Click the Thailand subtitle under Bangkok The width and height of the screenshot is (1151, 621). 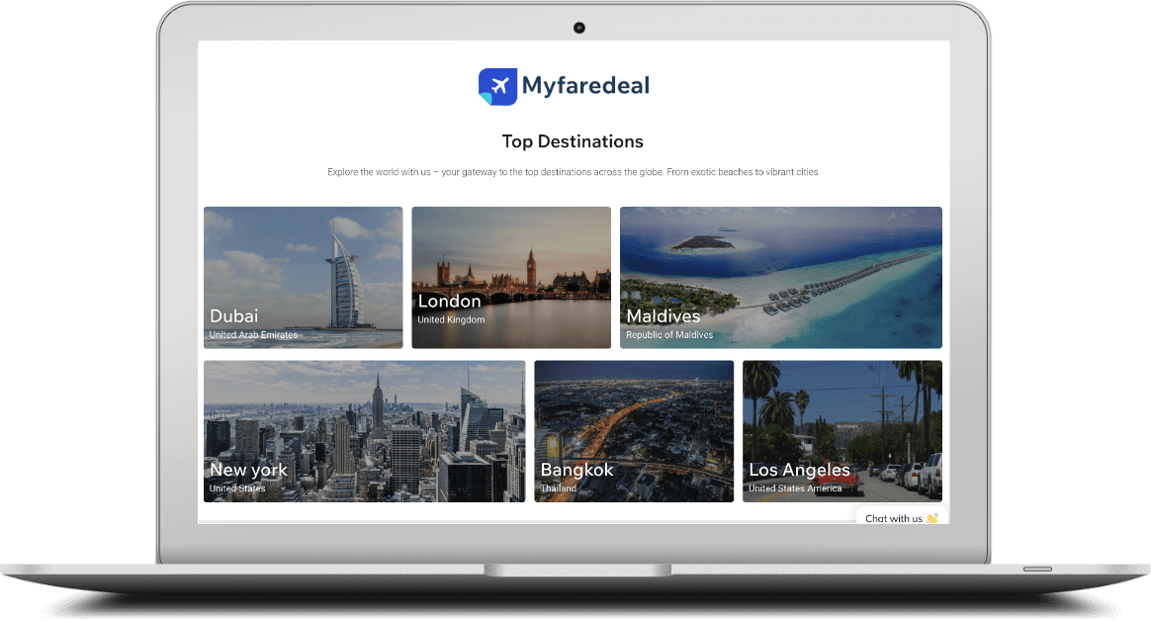pyautogui.click(x=559, y=488)
